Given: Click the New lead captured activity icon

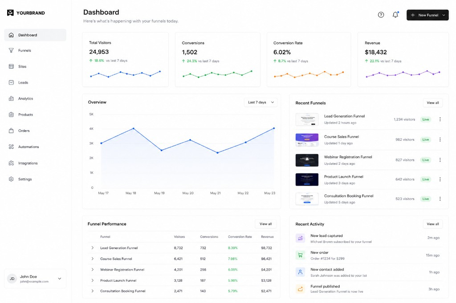Looking at the screenshot, I should click(300, 238).
